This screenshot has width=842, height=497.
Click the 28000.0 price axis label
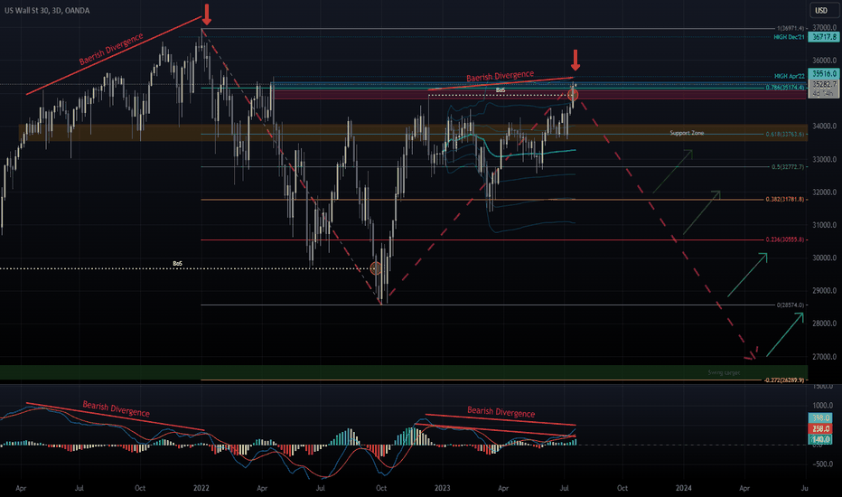(x=824, y=324)
